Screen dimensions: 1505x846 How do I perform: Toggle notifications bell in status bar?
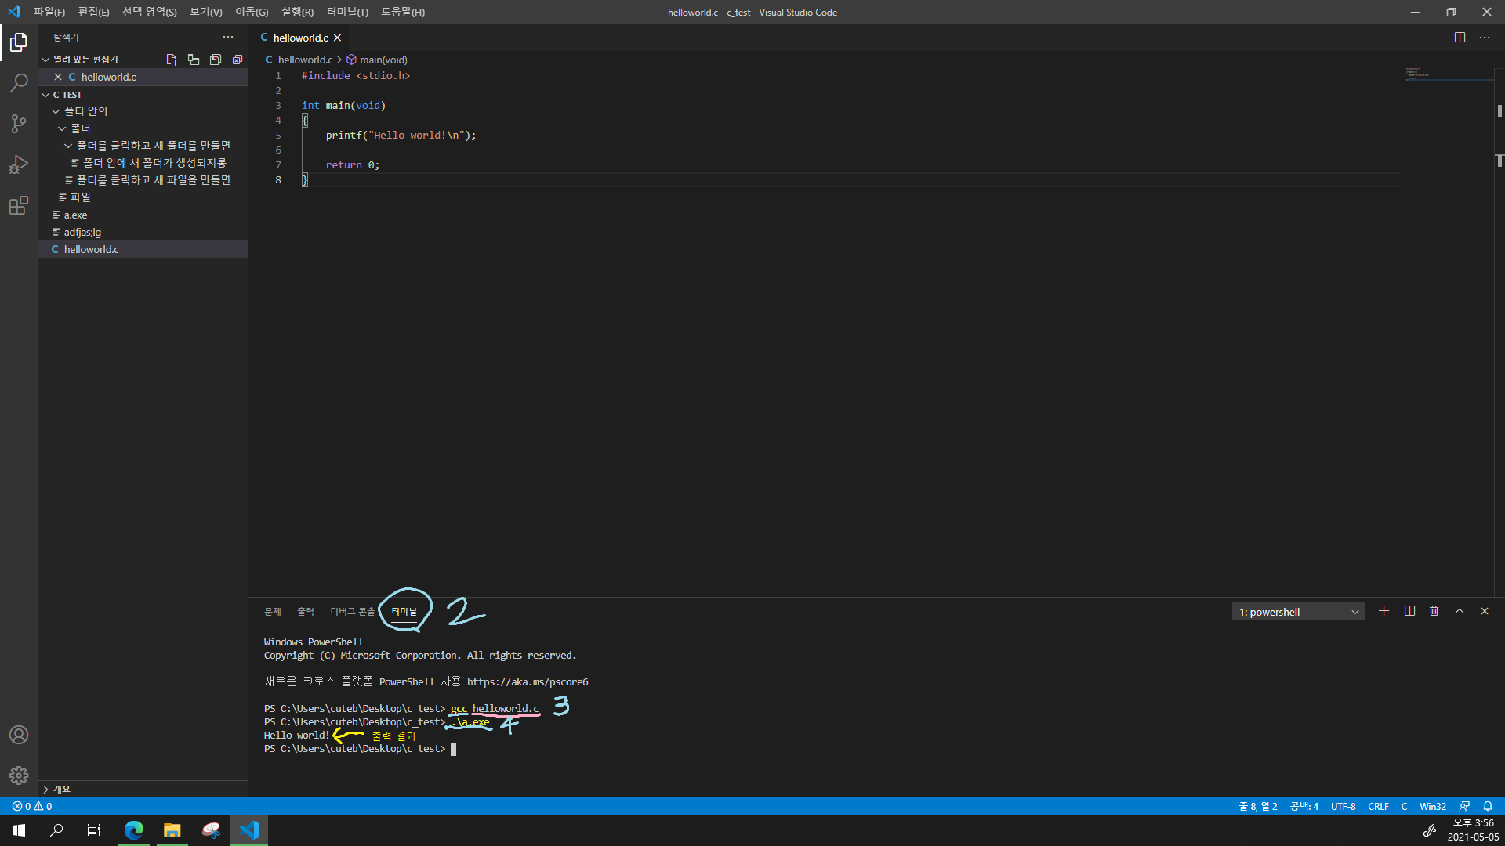(x=1488, y=806)
